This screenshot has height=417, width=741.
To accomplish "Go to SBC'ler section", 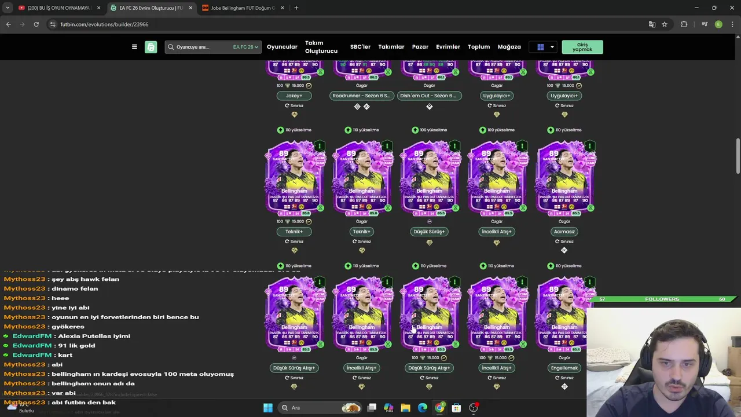I will (360, 47).
